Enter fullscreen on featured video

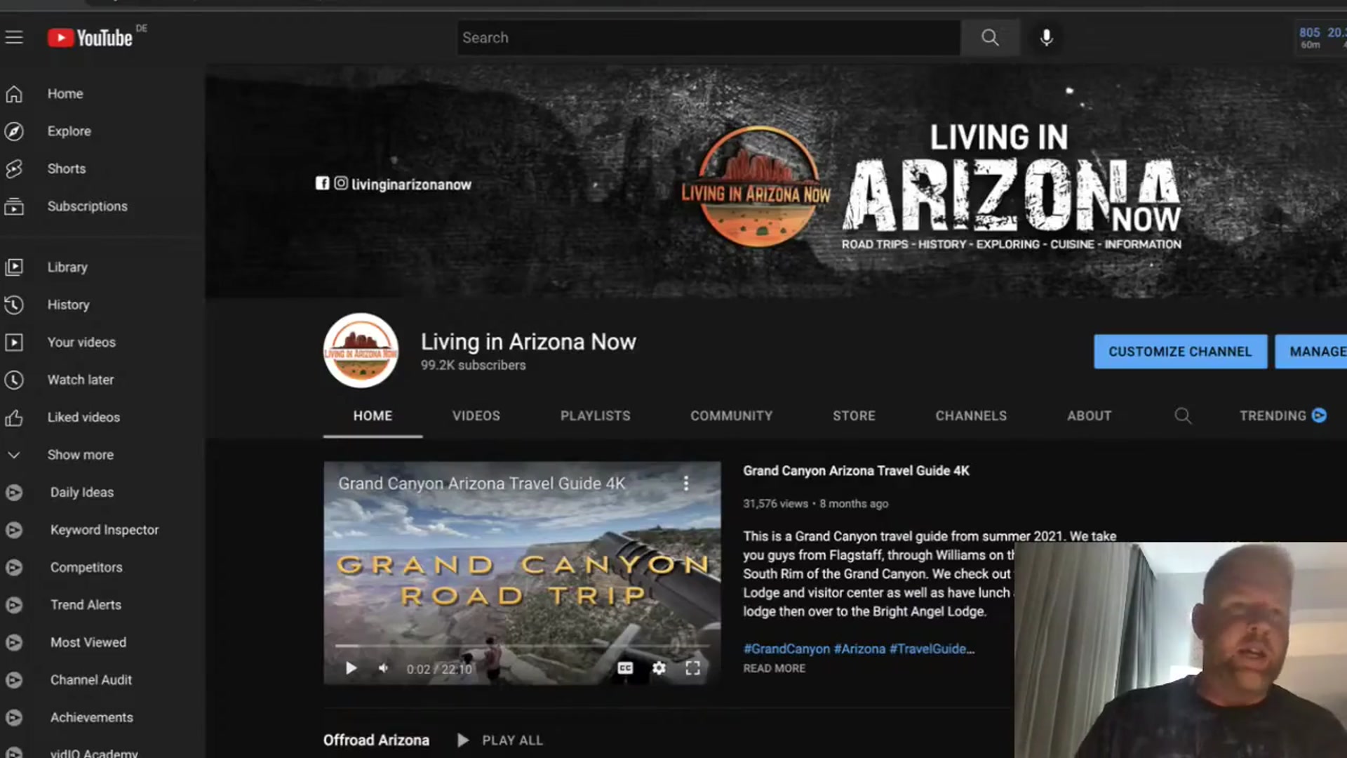[x=692, y=668]
